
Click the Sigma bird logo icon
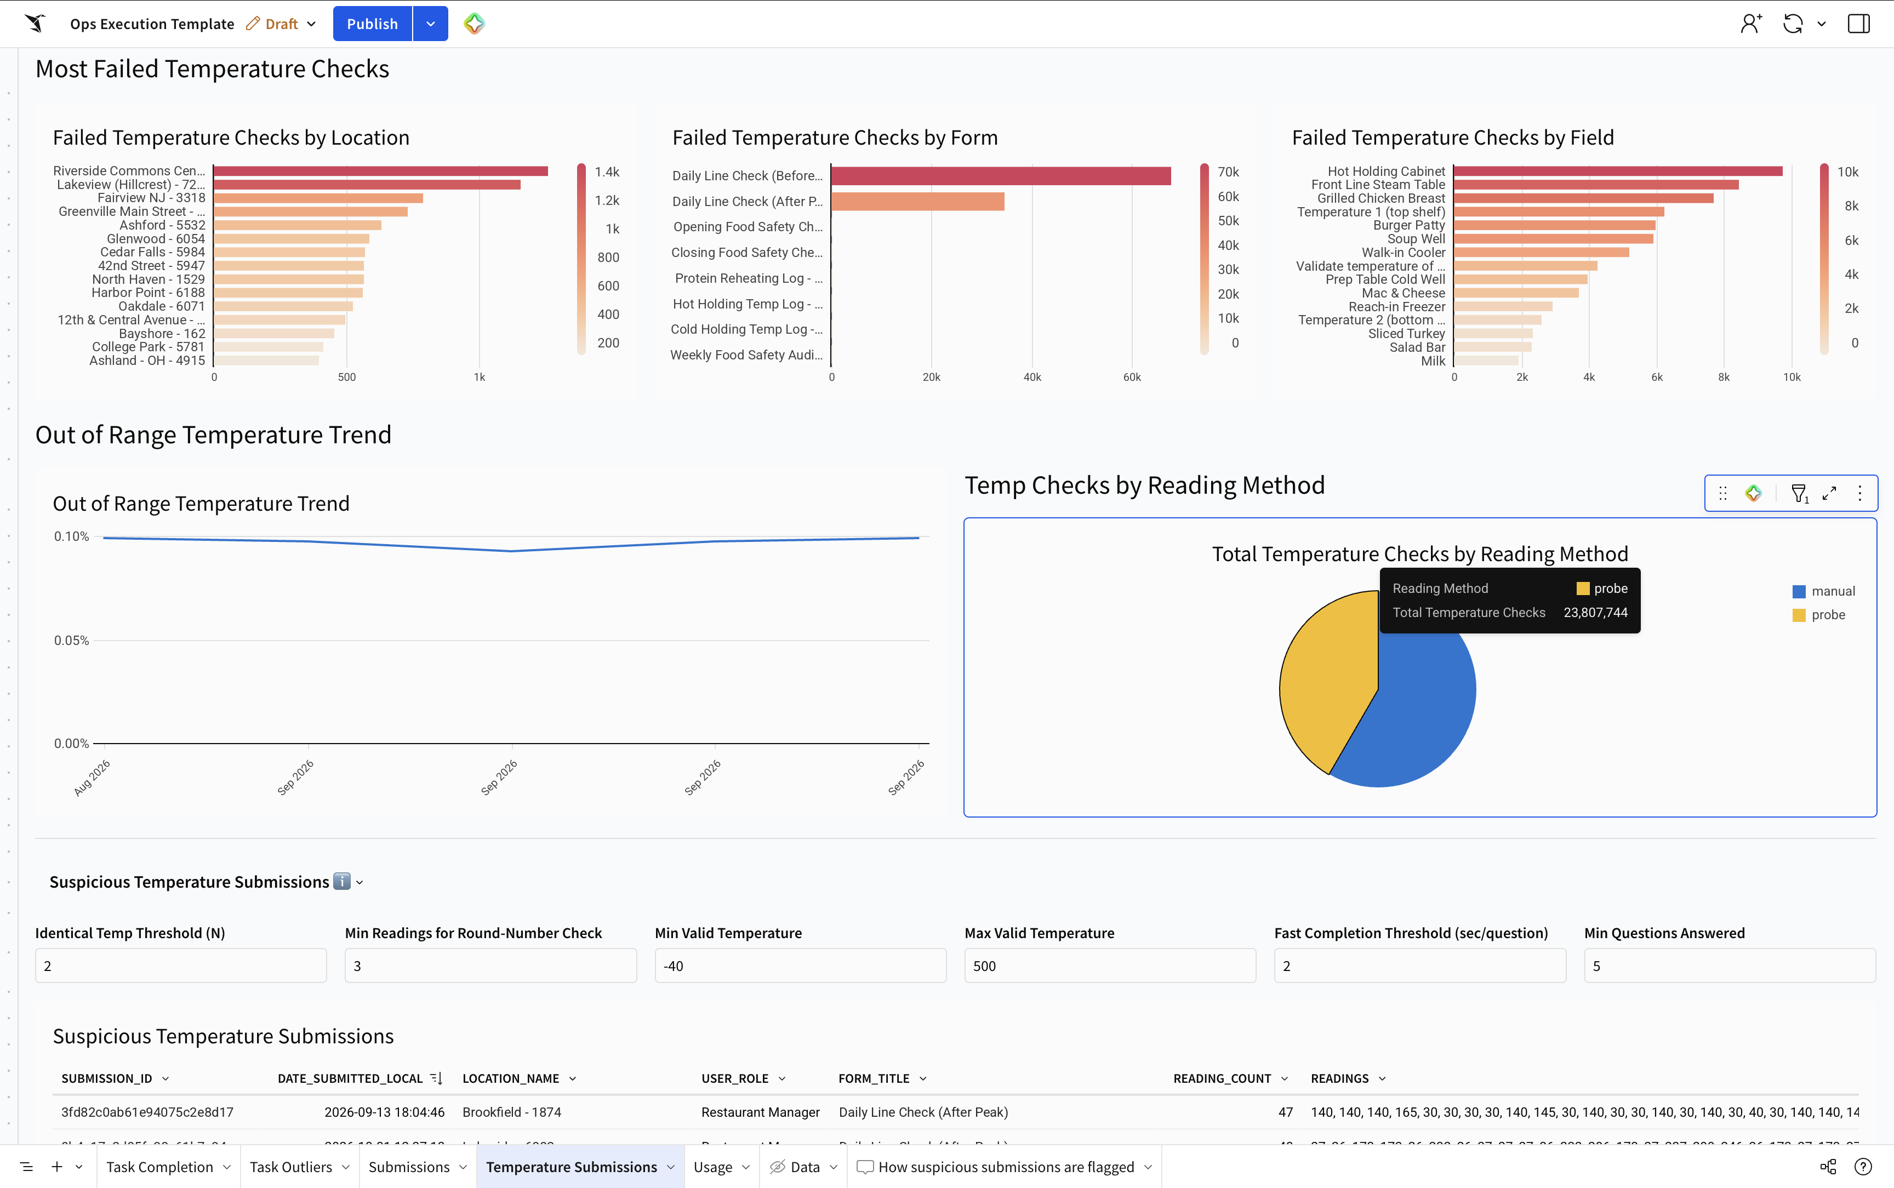pyautogui.click(x=35, y=24)
